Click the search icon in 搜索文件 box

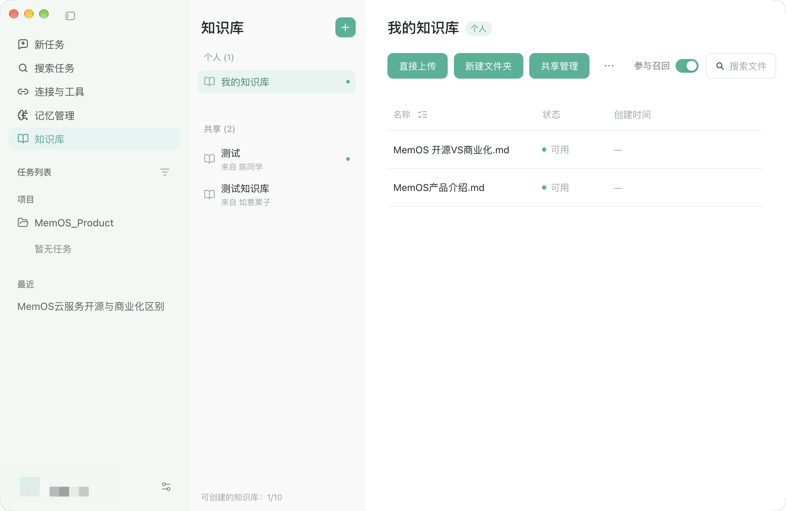[720, 66]
